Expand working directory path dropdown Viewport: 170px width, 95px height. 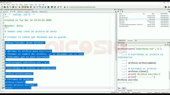164,7
